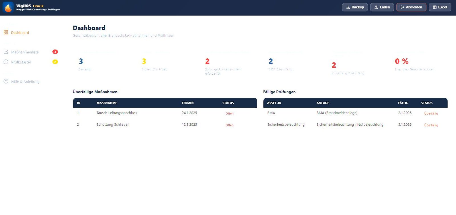Viewport: 456px width, 215px height.
Task: Click the 'Überfällig' status in the BMA row
Action: point(431,113)
